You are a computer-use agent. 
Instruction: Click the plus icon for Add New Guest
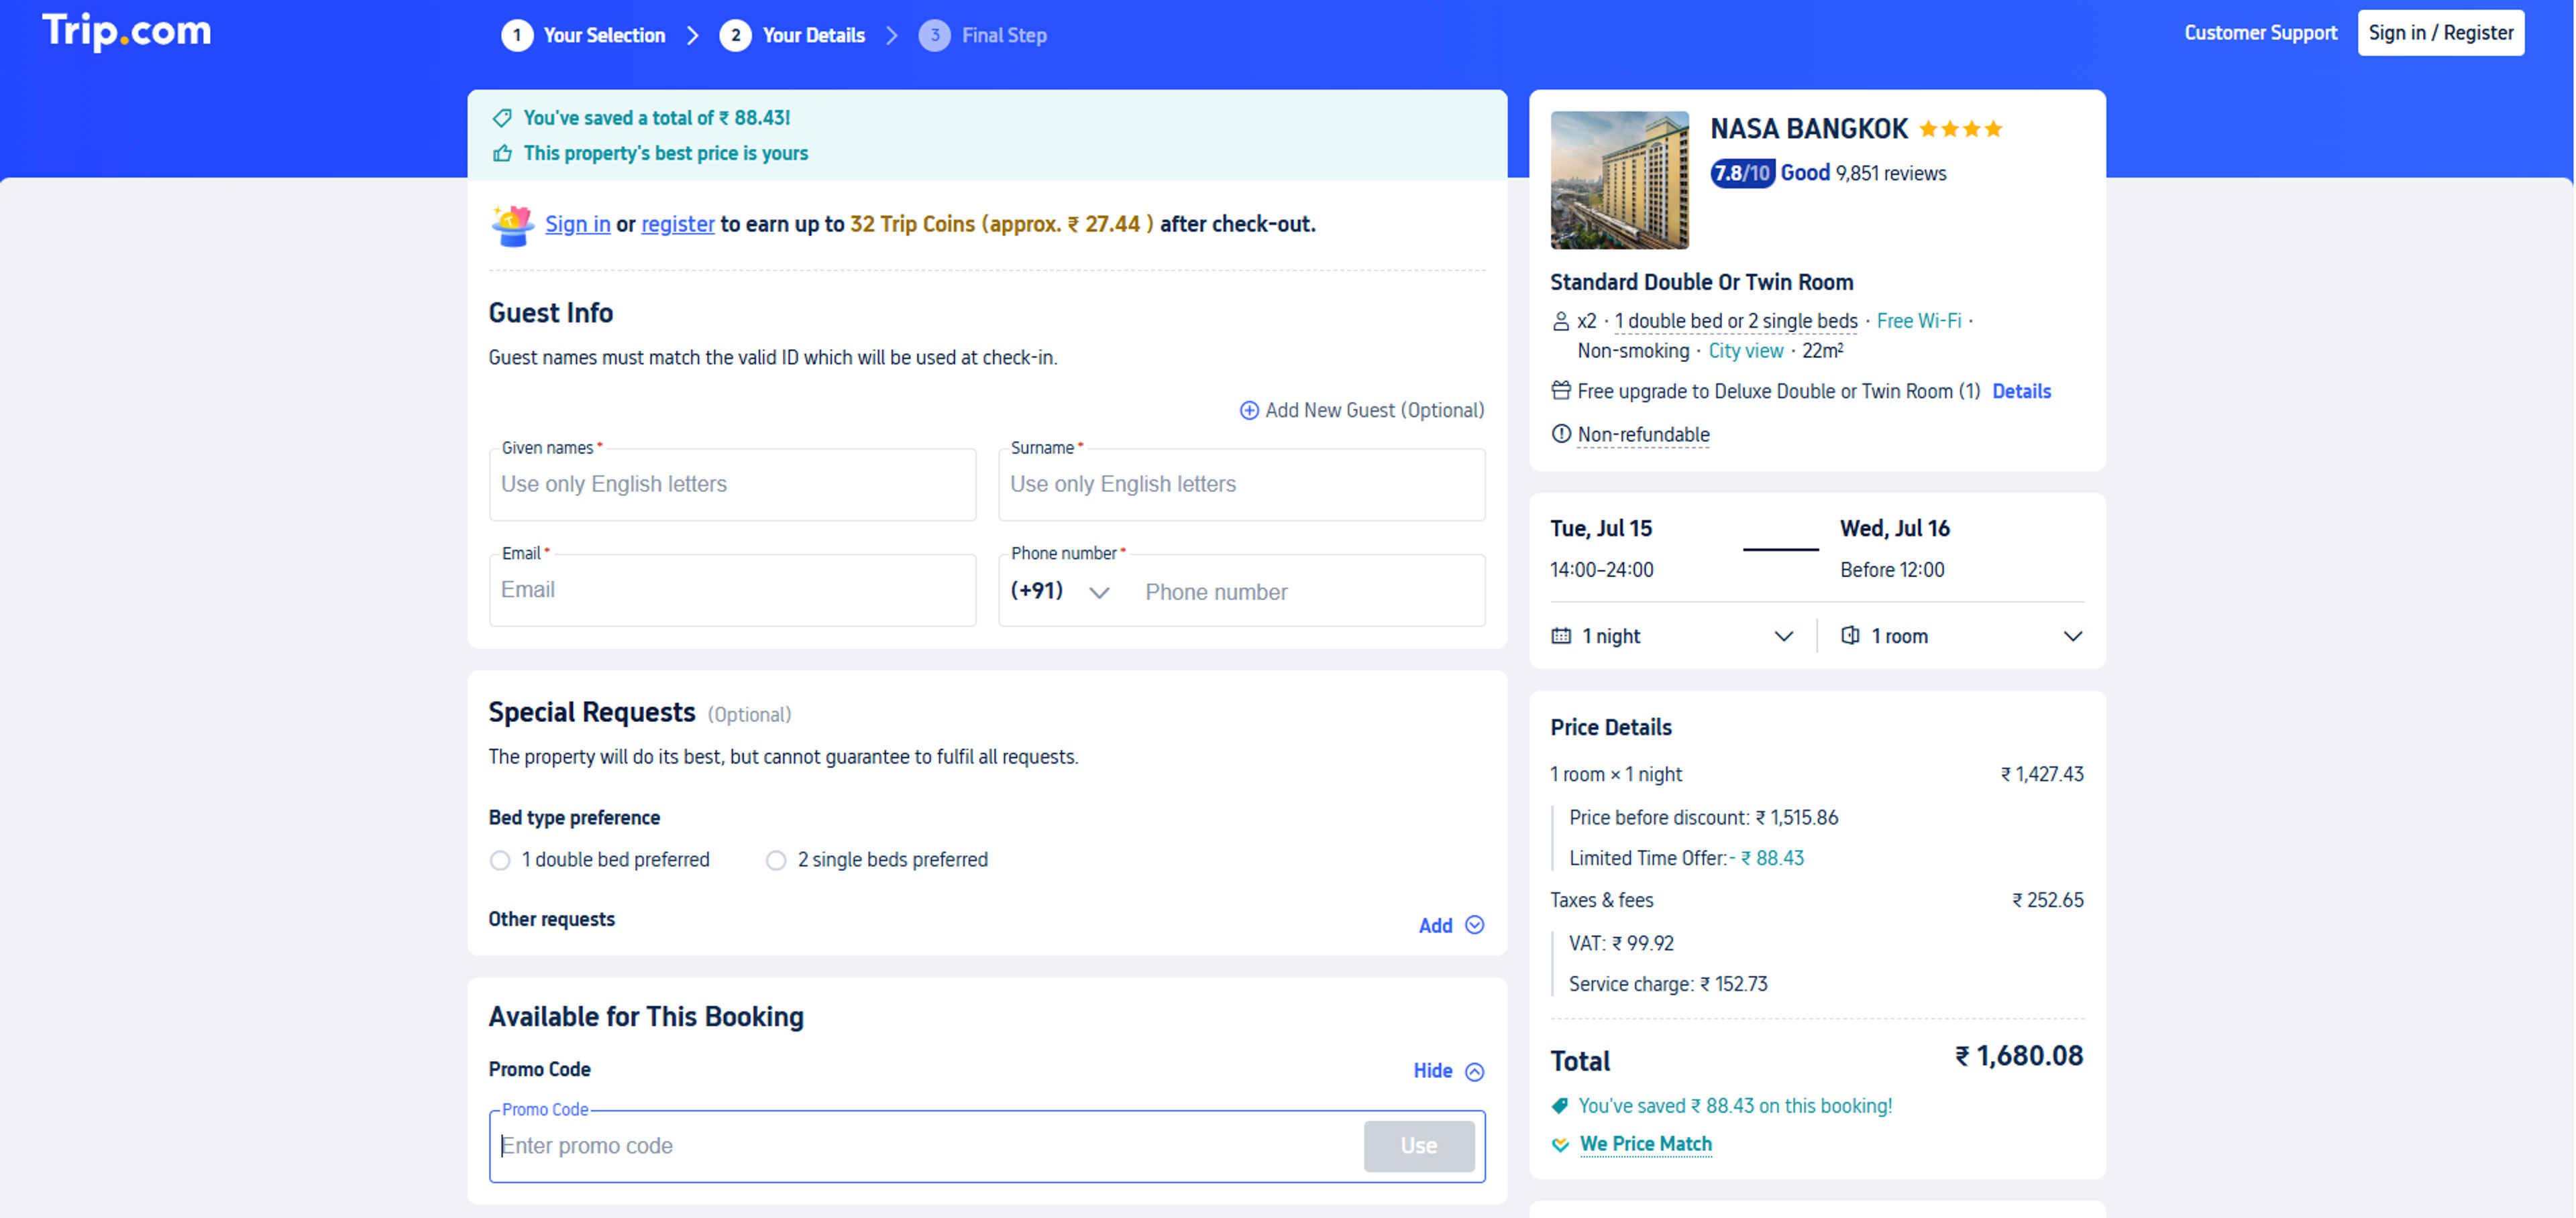(x=1249, y=411)
